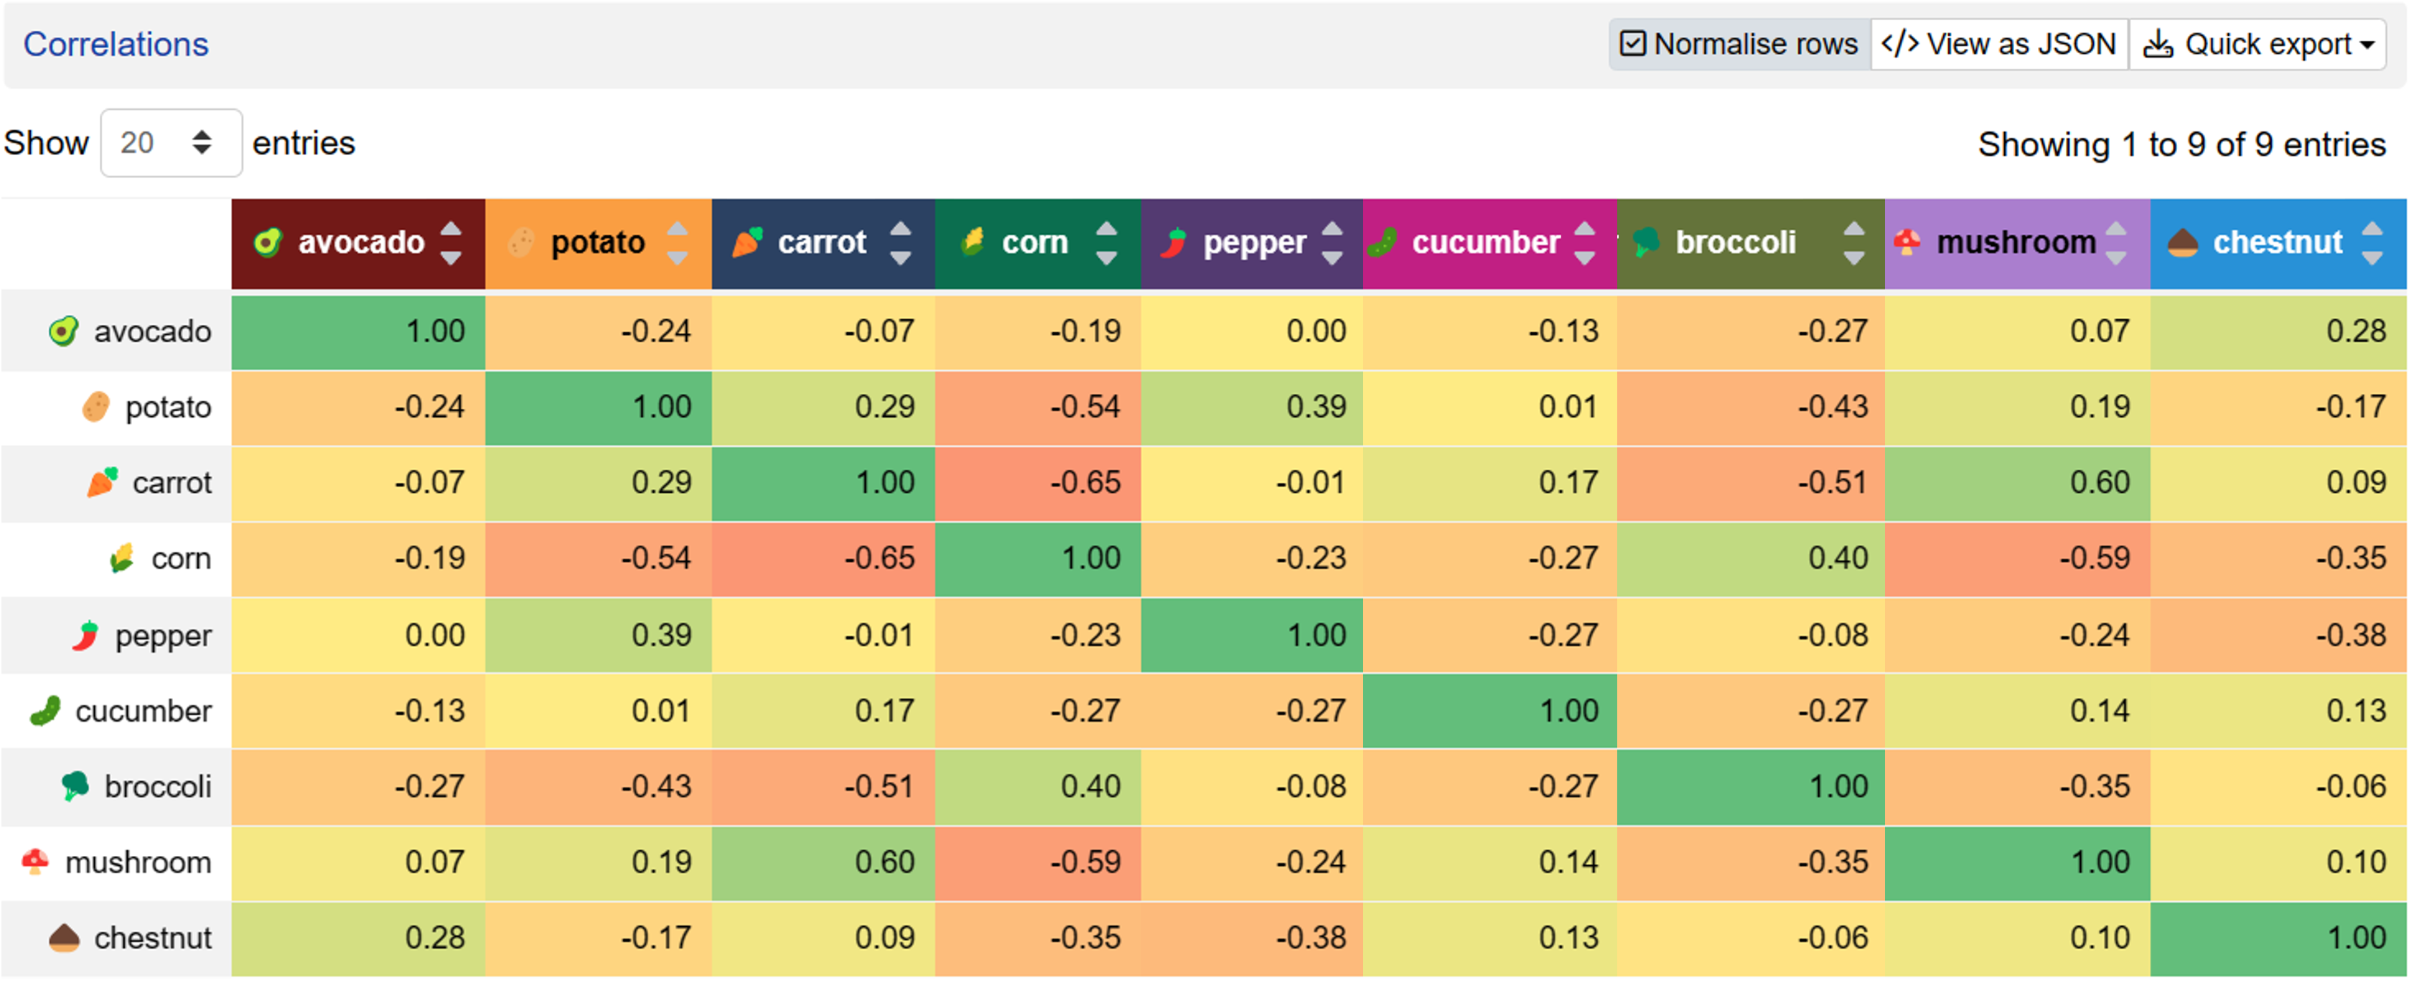
Task: Sort by the corn column arrows
Action: click(x=1107, y=243)
